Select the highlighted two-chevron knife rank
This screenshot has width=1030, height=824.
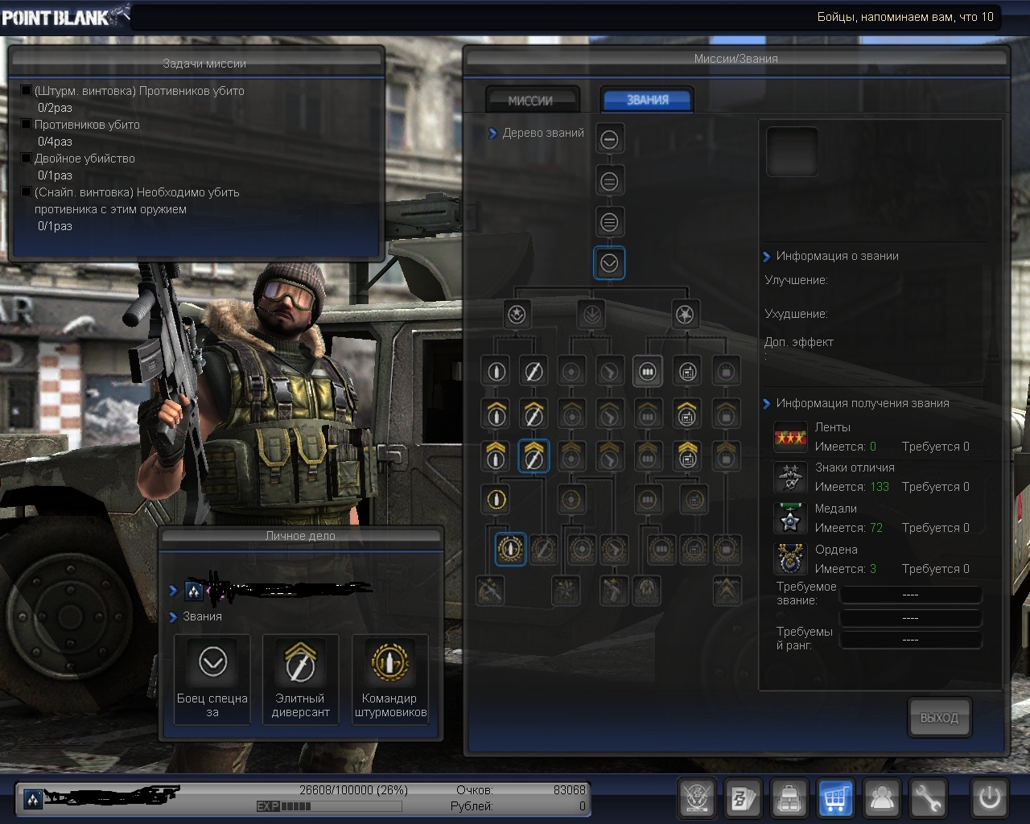pyautogui.click(x=533, y=456)
